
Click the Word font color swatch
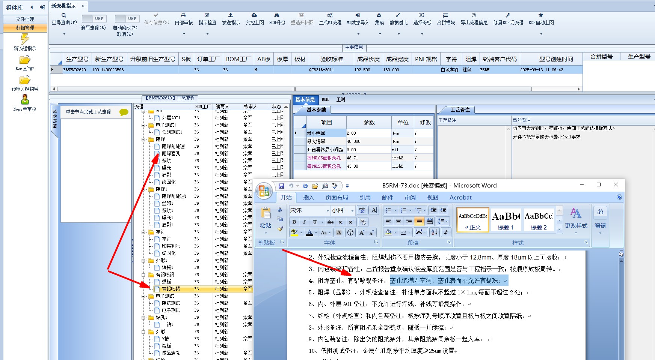point(309,232)
